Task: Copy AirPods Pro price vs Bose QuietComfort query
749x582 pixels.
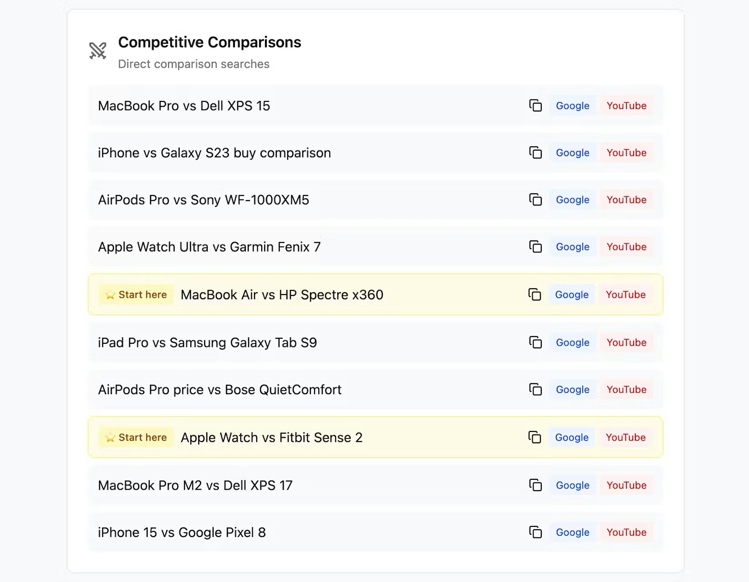Action: click(536, 390)
